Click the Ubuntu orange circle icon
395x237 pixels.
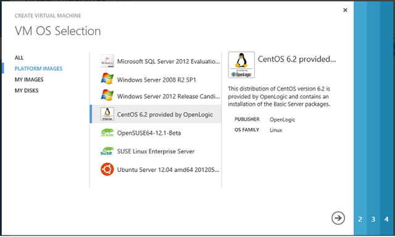point(107,169)
